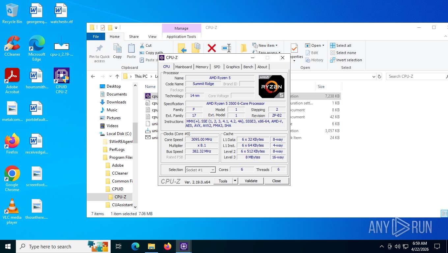Viewport: 448px width, 253px height.
Task: Open File Explorer taskbar icon
Action: [x=151, y=246]
